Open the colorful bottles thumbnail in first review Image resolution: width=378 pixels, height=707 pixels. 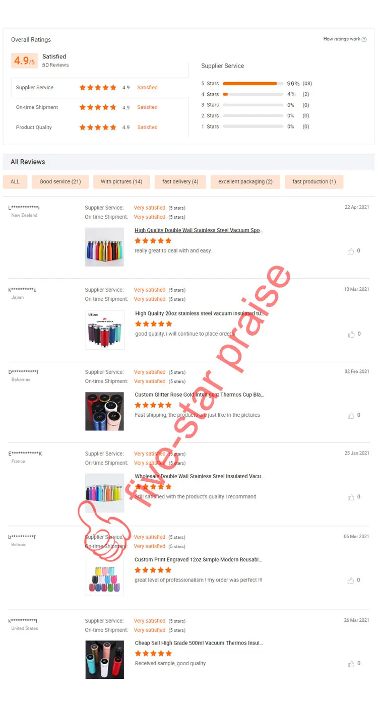[x=104, y=247]
